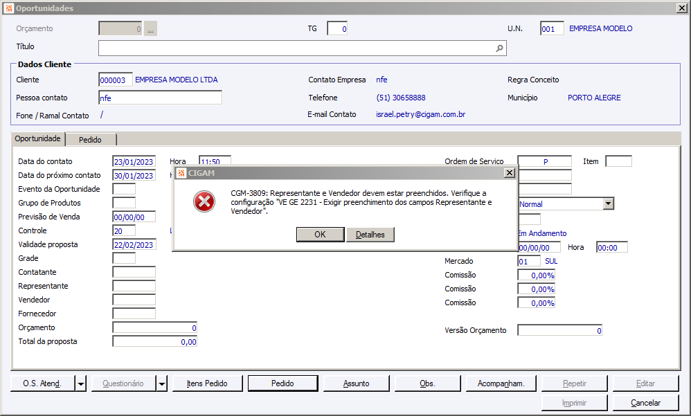Click the Cancelar button
Viewport: 691px width, 416px height.
point(645,403)
